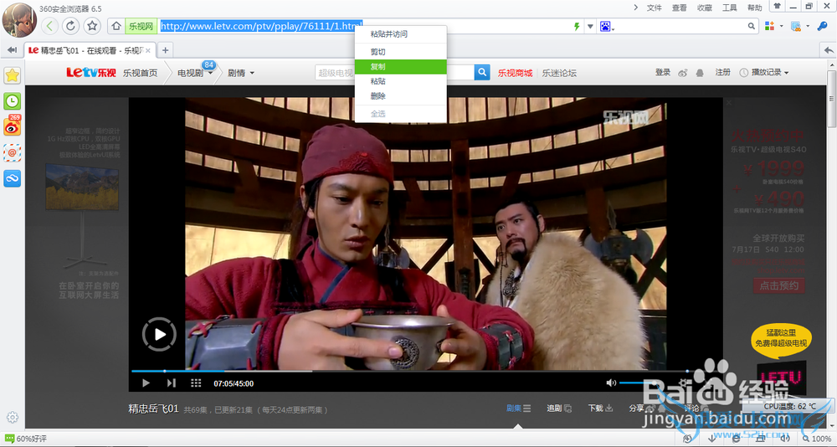Mute the video volume speaker
837x447 pixels.
click(x=610, y=383)
